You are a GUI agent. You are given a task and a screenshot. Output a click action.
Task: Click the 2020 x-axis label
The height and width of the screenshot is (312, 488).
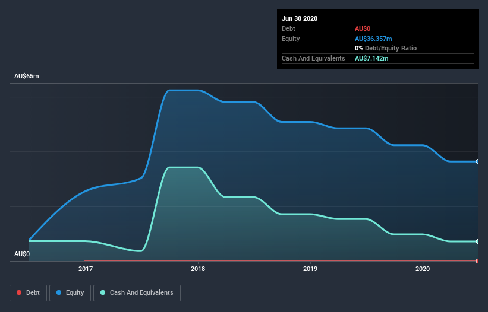pos(423,269)
